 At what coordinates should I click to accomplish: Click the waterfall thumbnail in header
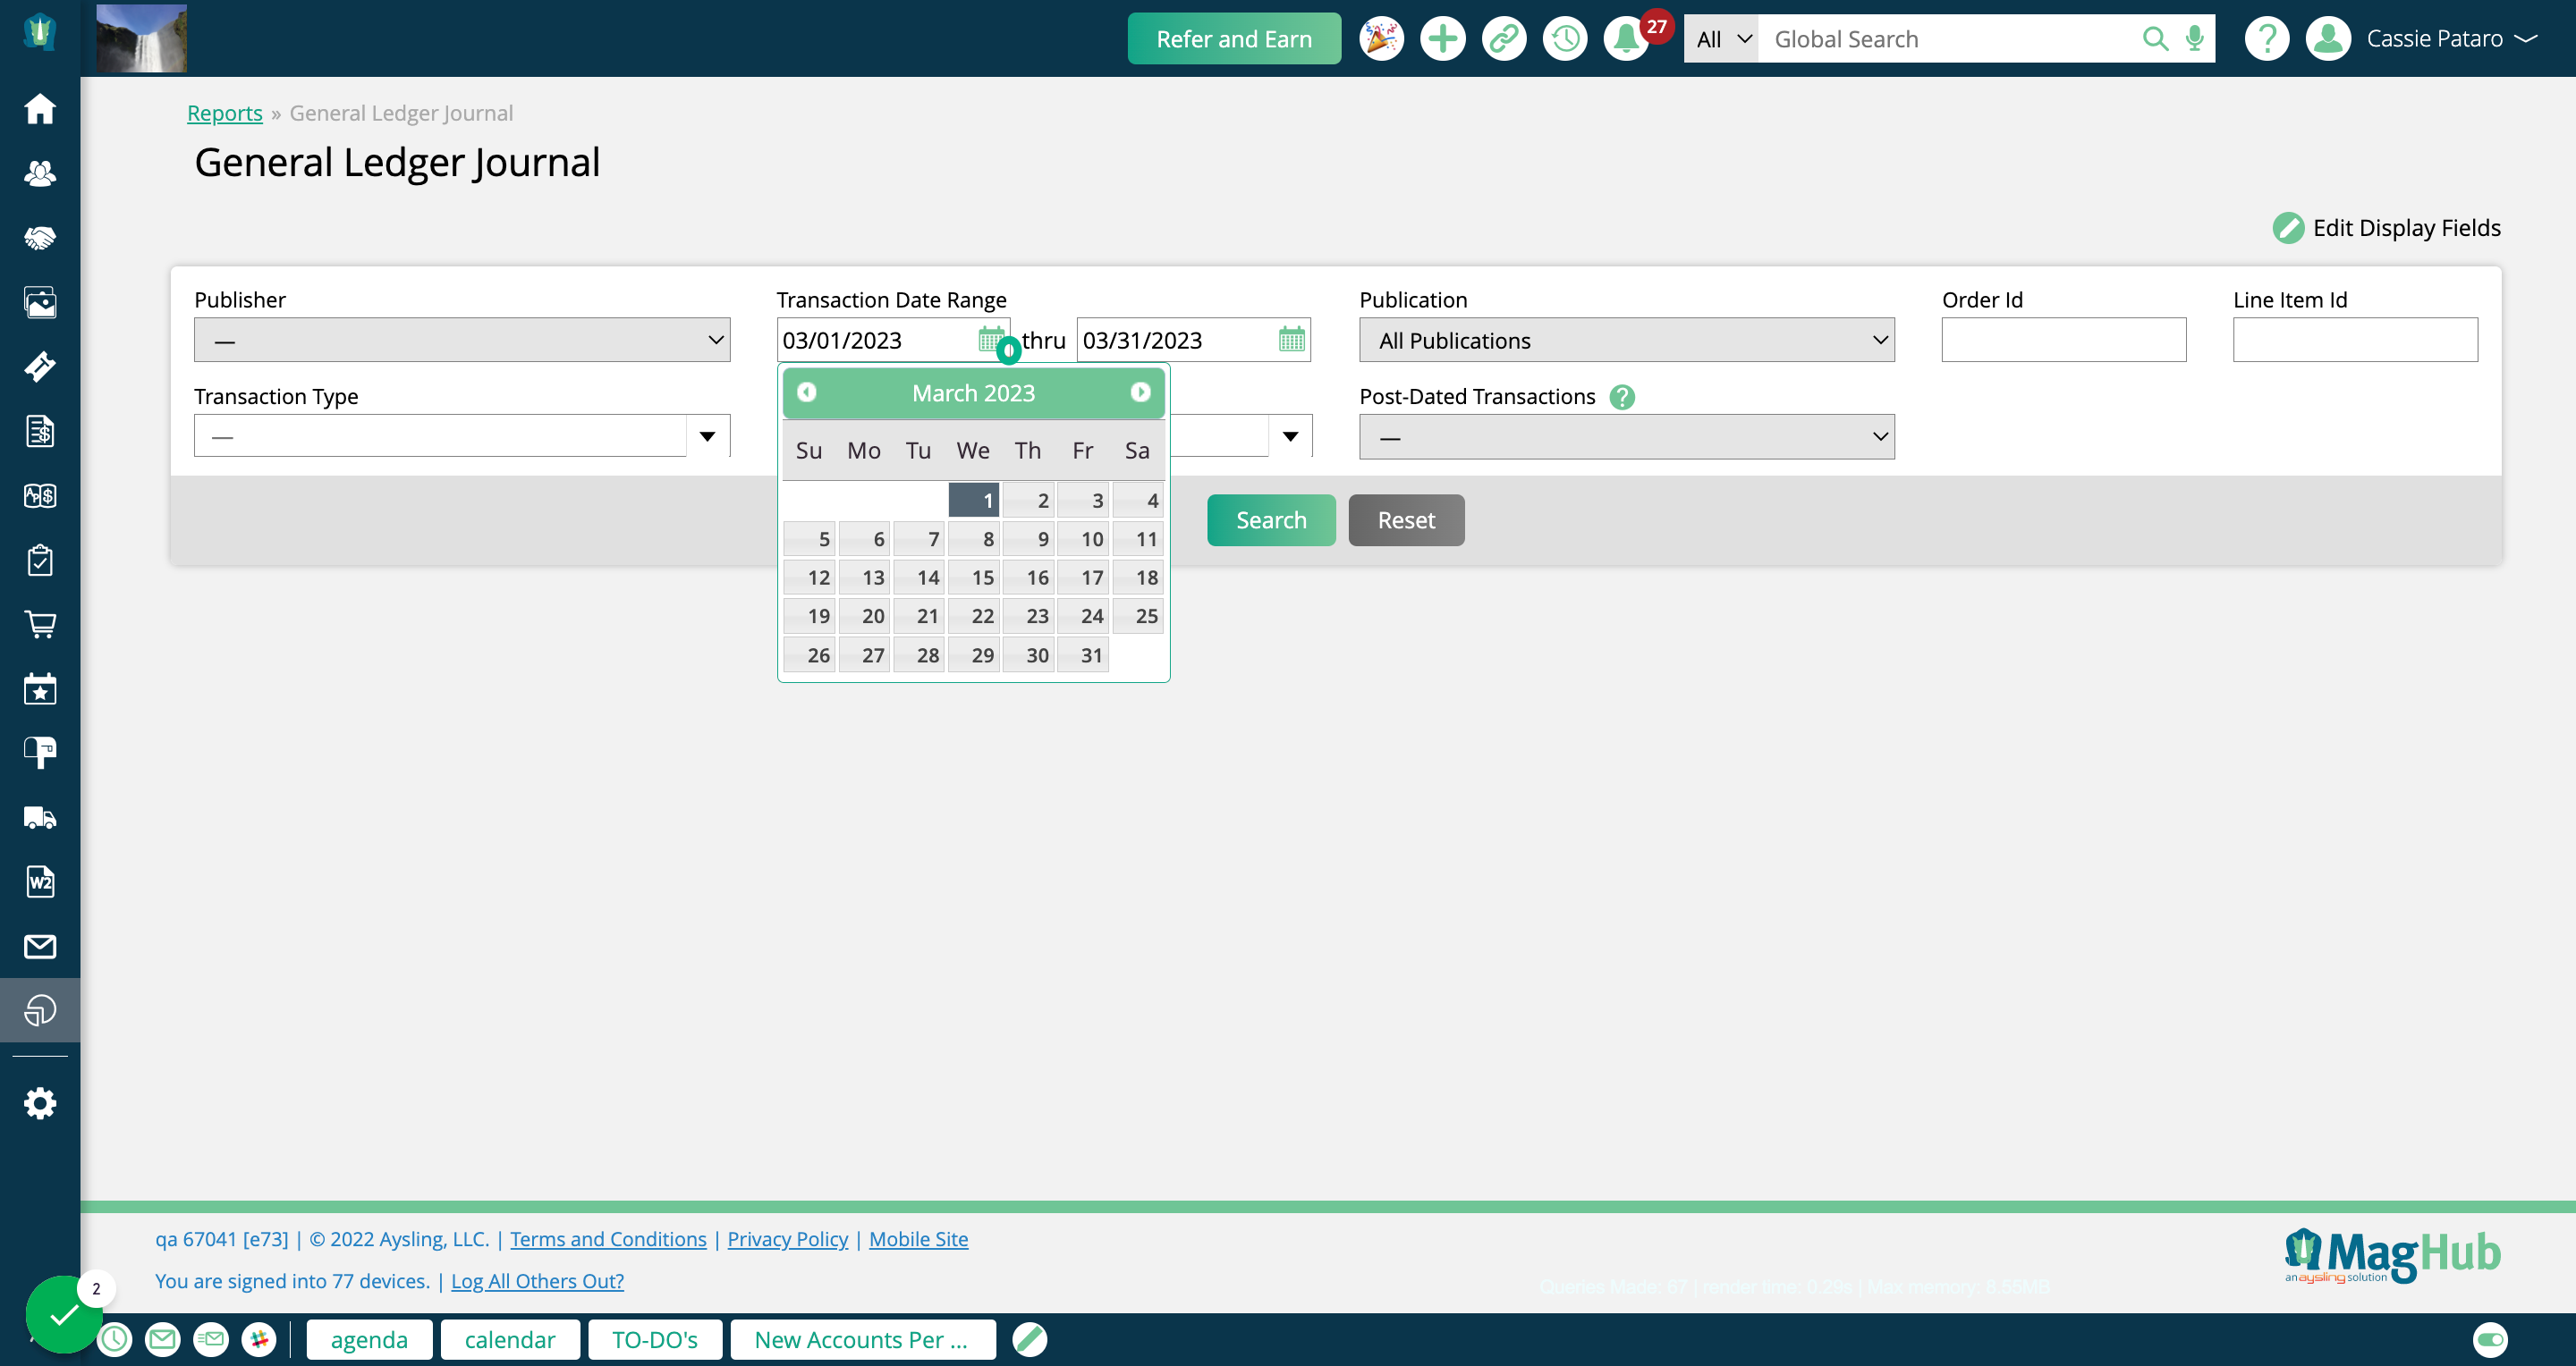pyautogui.click(x=141, y=38)
